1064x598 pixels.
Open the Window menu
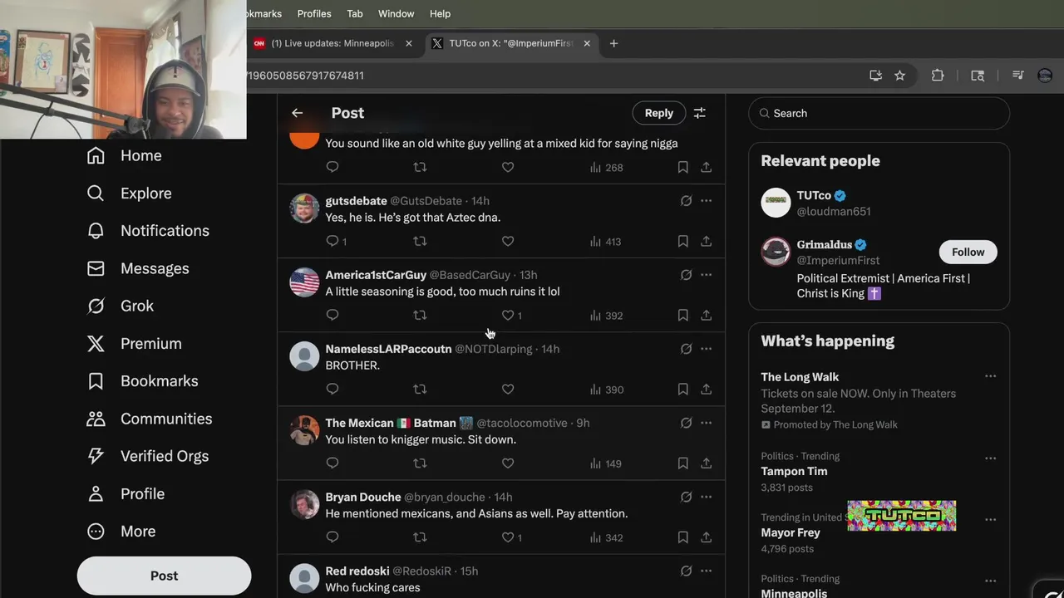coord(397,13)
